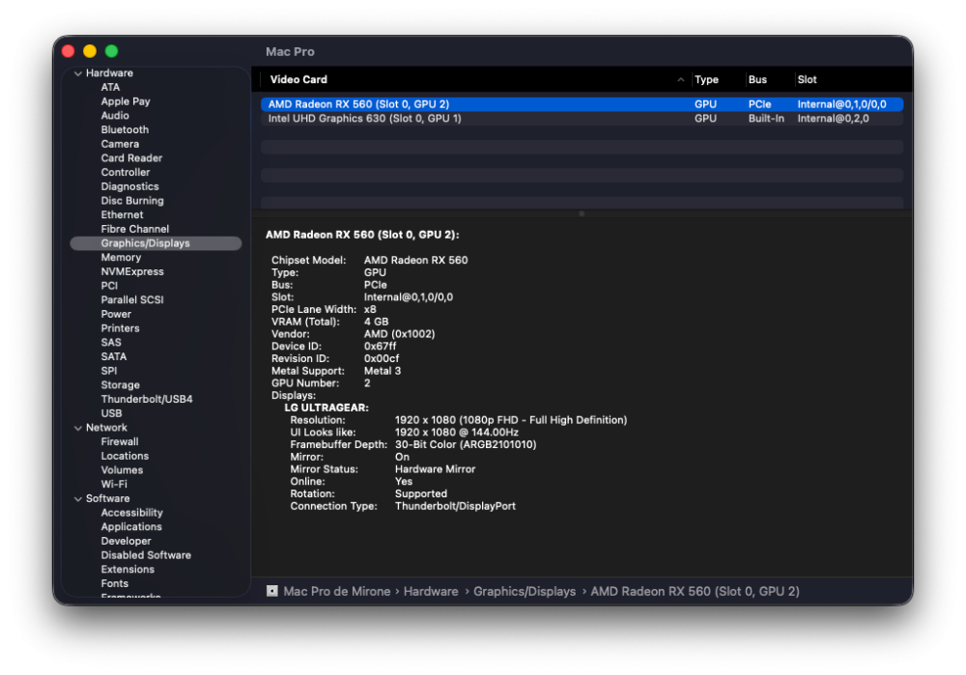Click the LG ULTRAGEAR display heading
This screenshot has width=966, height=675.
327,408
